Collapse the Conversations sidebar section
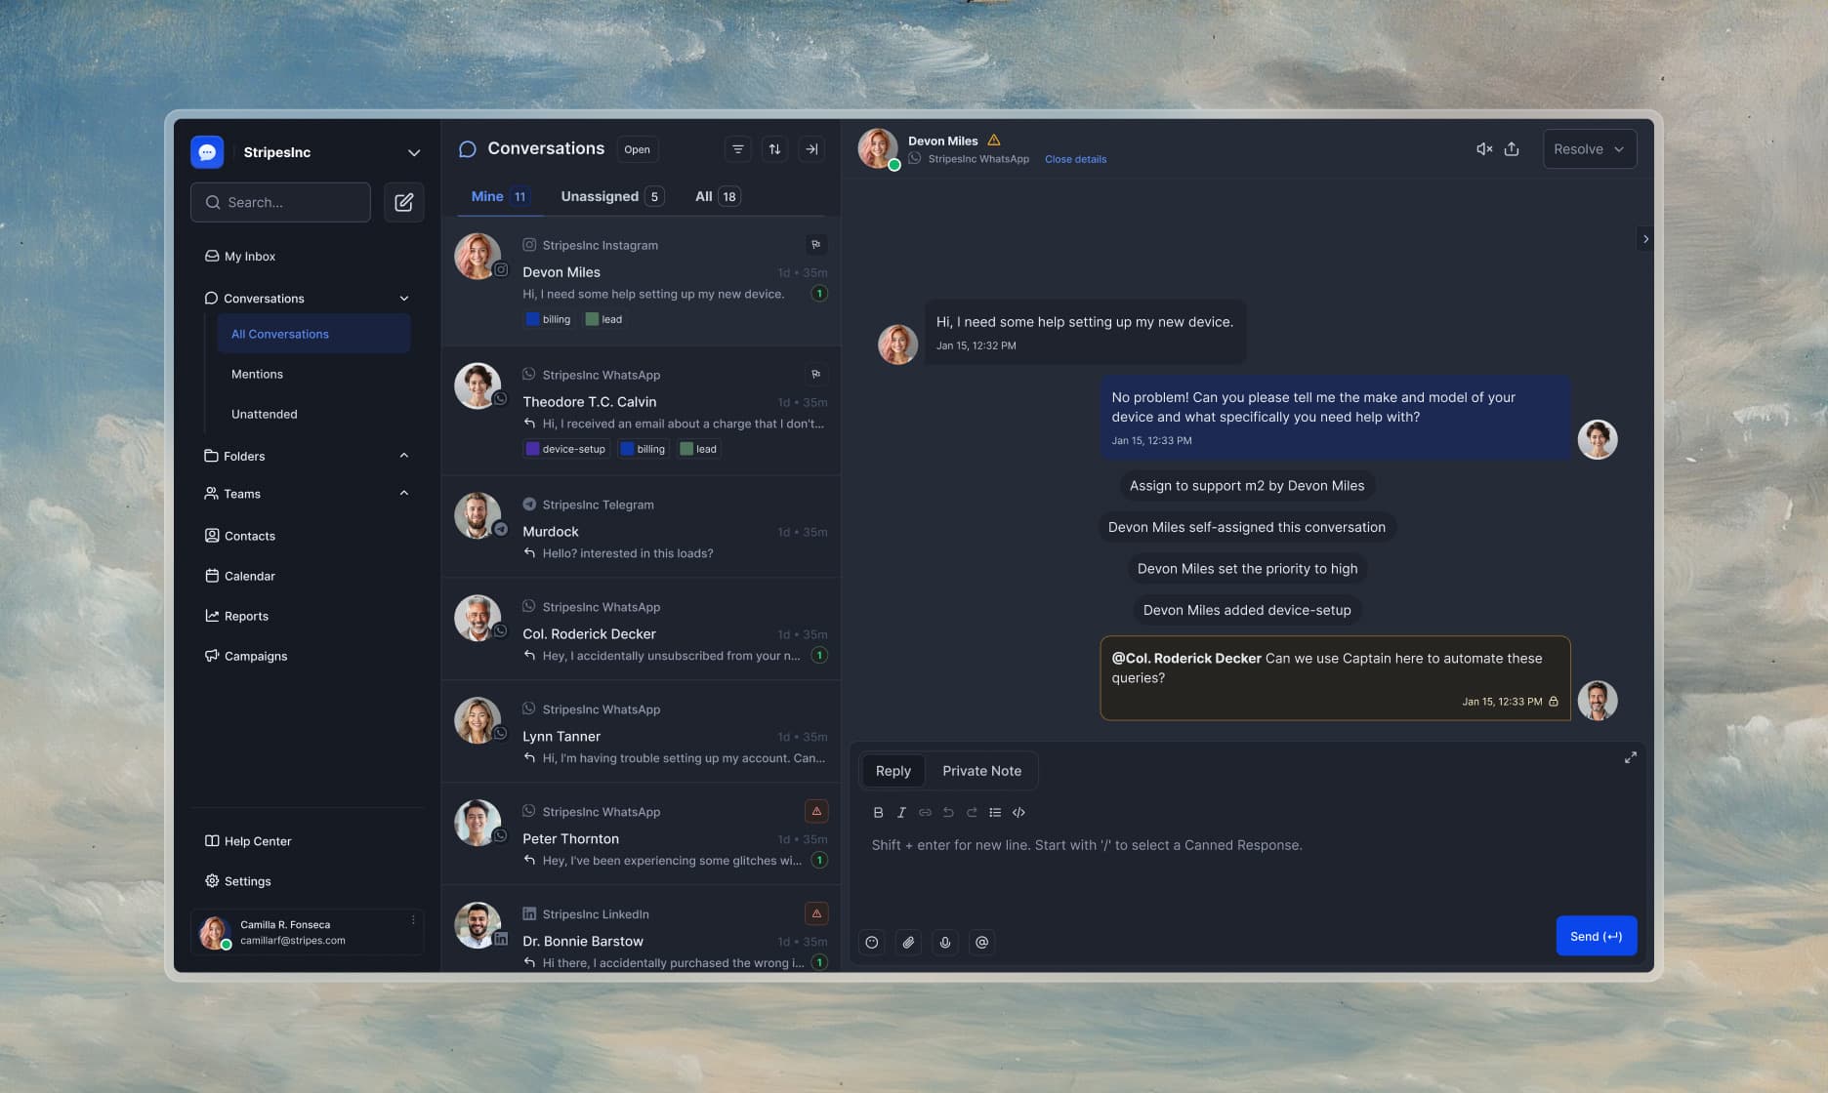Viewport: 1828px width, 1093px height. (404, 299)
